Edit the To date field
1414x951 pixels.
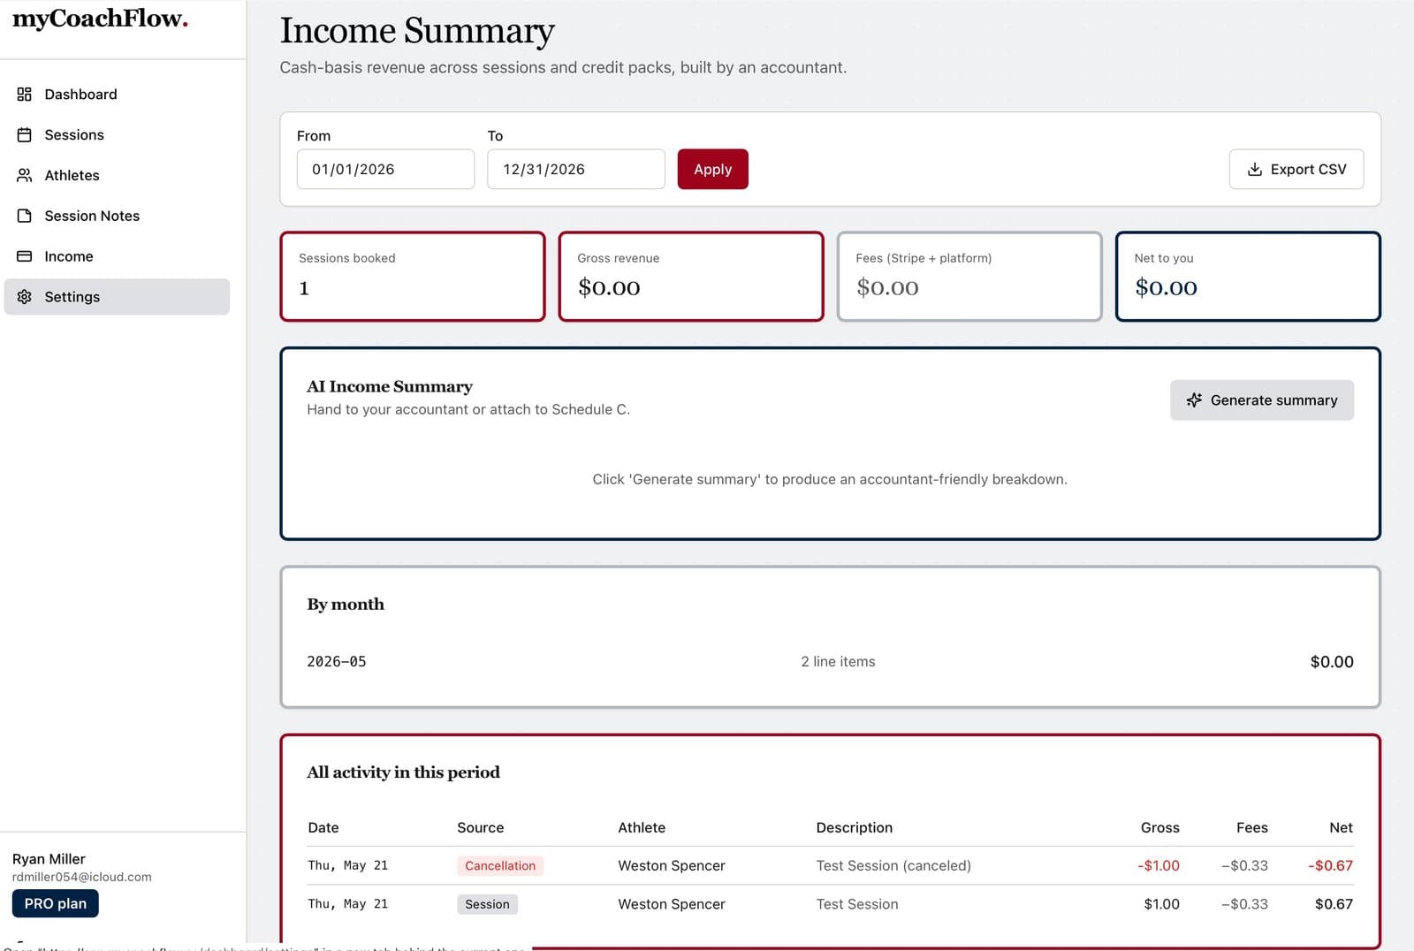pos(575,170)
